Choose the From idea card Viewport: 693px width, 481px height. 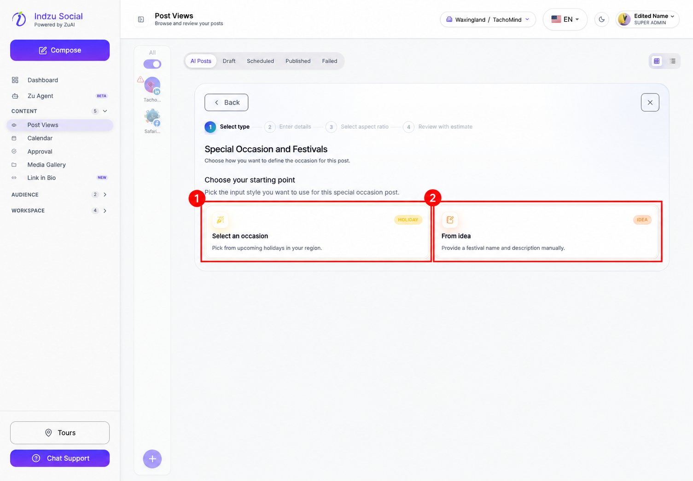click(547, 232)
